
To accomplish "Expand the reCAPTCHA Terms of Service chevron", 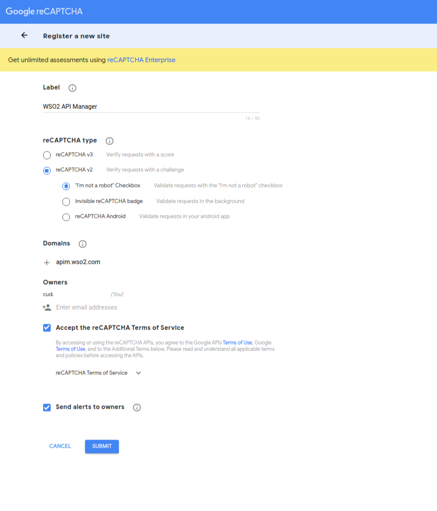I will (x=138, y=373).
